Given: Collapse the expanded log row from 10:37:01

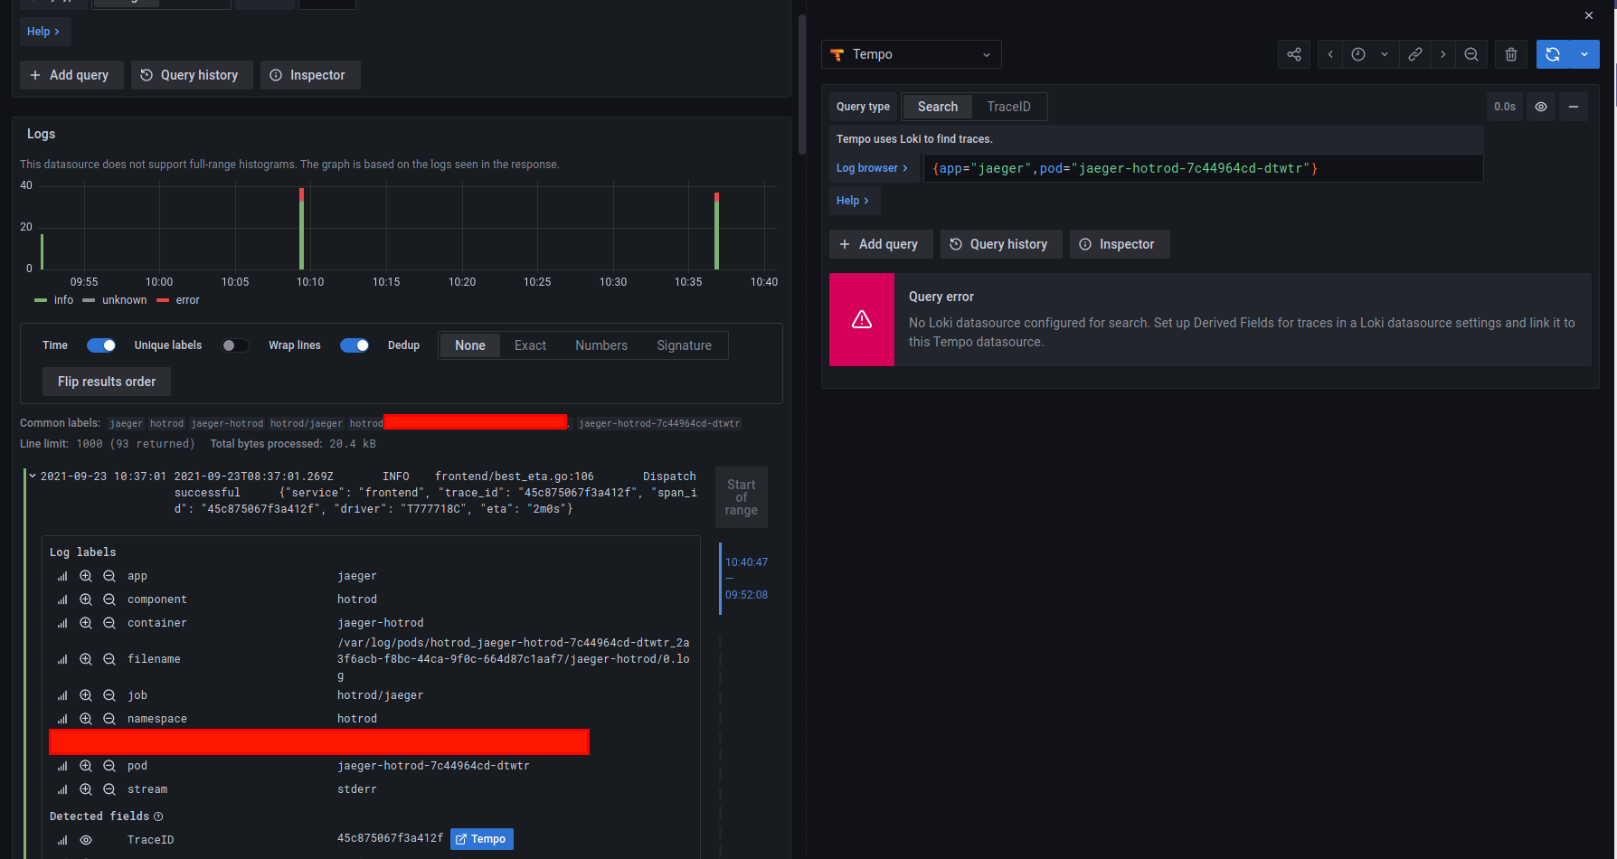Looking at the screenshot, I should [x=32, y=476].
